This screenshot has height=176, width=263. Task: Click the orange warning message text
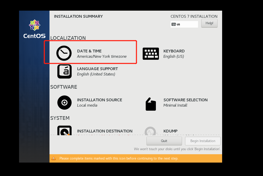coord(119,159)
